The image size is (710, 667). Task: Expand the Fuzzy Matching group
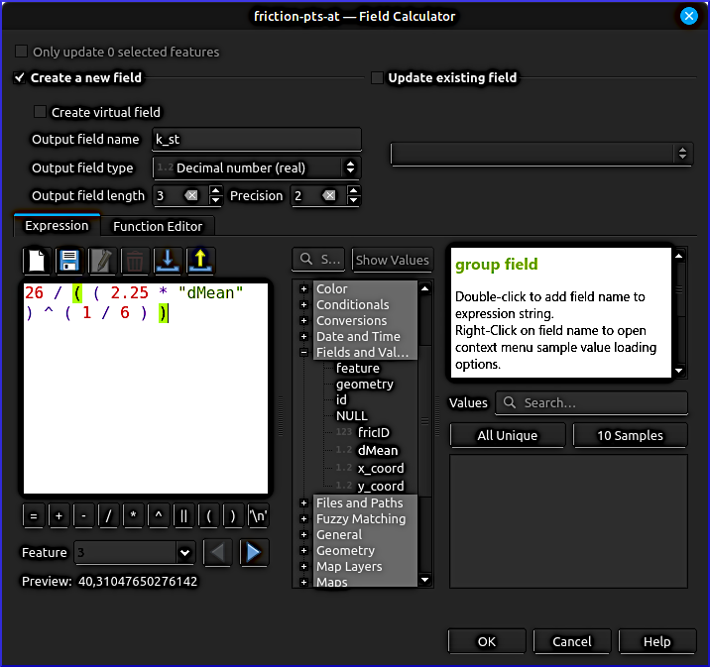[x=303, y=518]
